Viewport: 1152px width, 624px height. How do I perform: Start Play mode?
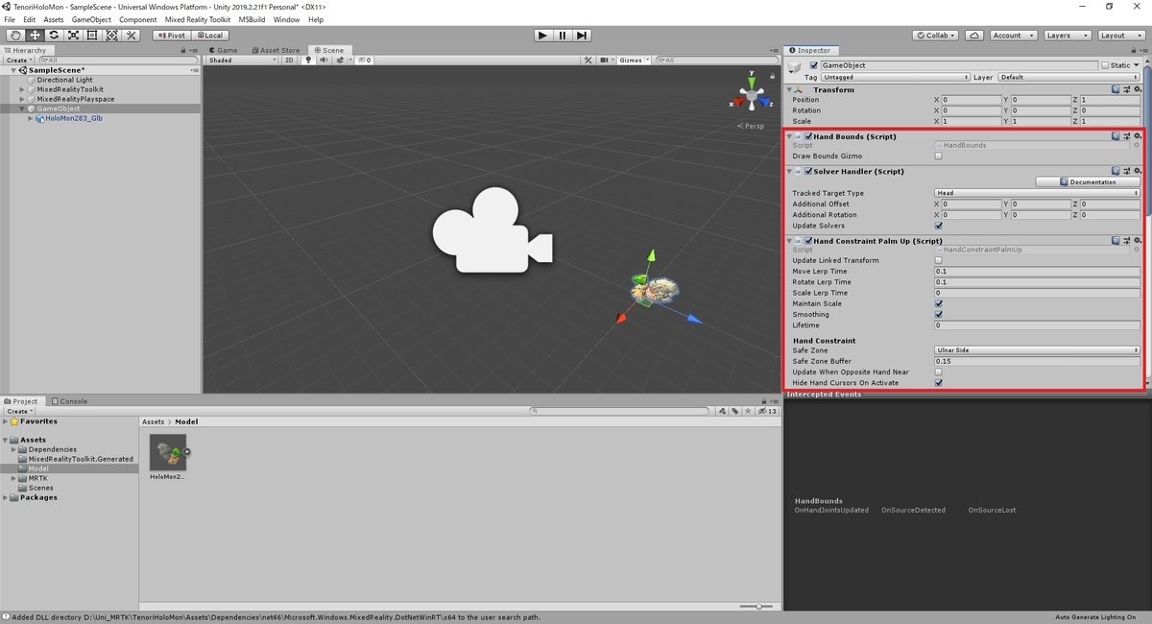[542, 36]
